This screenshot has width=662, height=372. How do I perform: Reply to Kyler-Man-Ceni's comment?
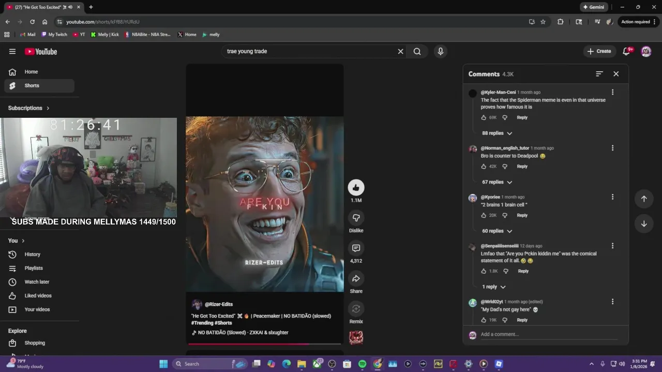pos(522,117)
